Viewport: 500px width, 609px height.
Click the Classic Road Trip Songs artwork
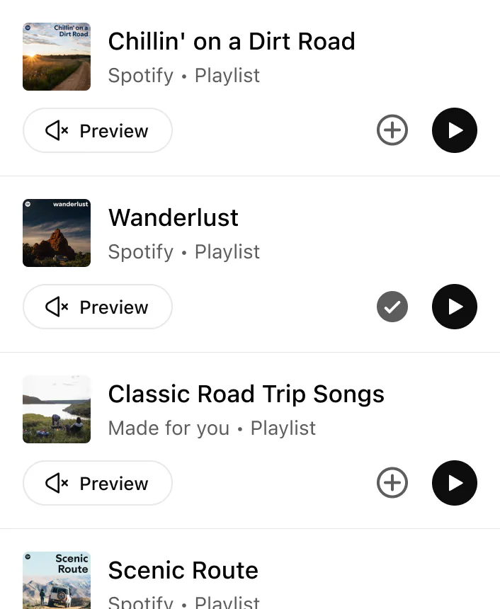(x=57, y=409)
